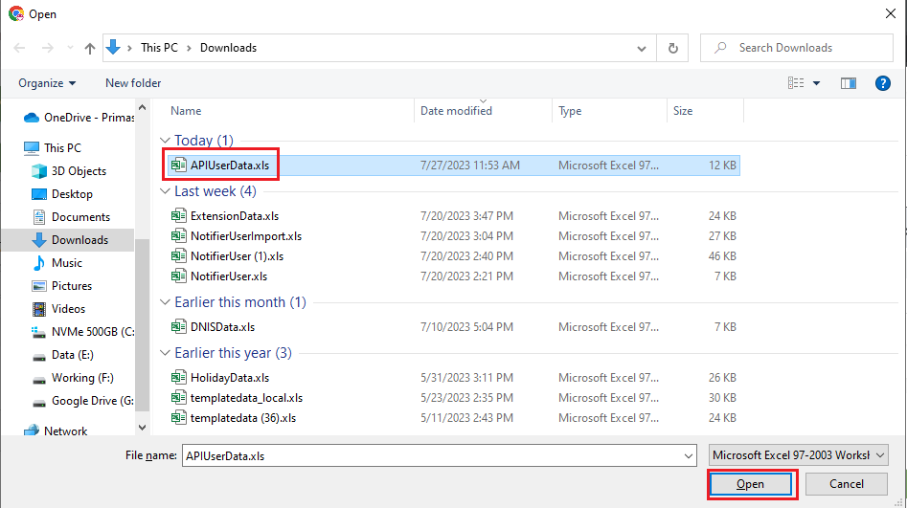
Task: Sort files by Date modified column
Action: click(456, 111)
